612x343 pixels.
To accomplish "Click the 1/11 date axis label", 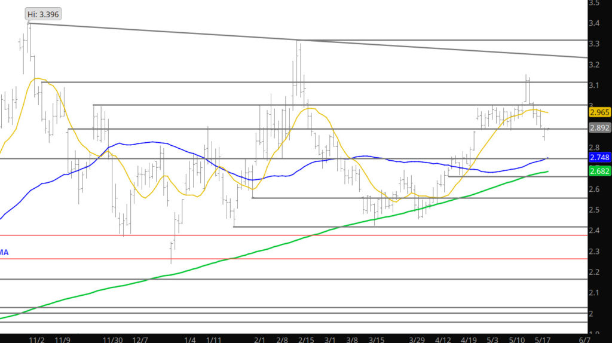I will 214,339.
